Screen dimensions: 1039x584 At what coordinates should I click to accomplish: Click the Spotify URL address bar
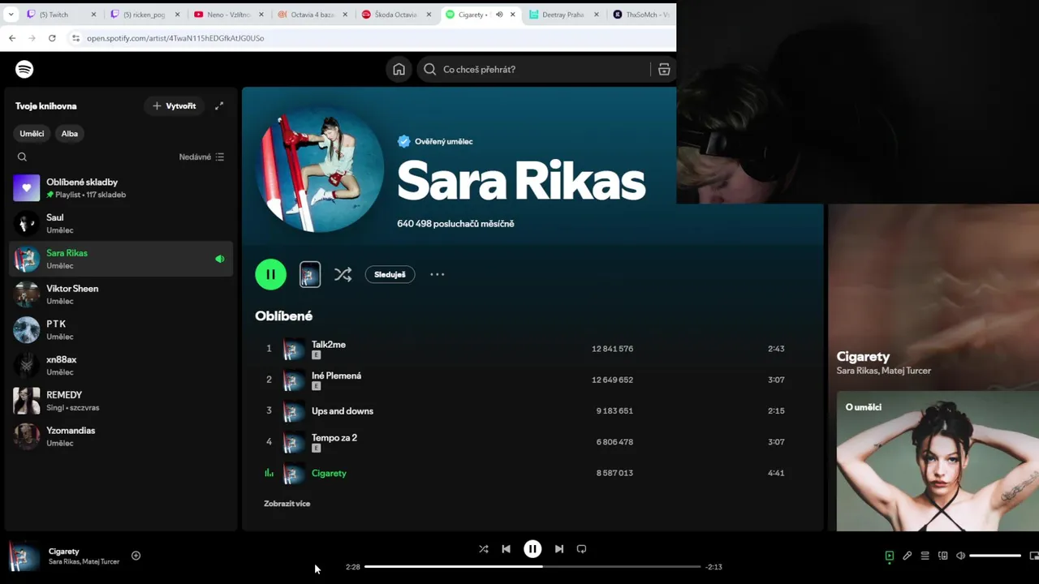175,38
